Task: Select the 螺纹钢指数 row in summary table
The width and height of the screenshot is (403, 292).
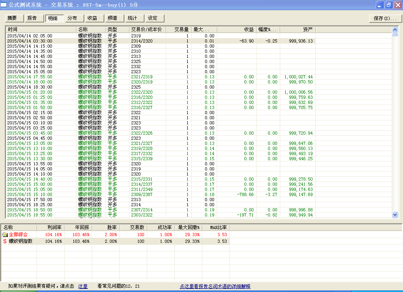Action: (115, 241)
